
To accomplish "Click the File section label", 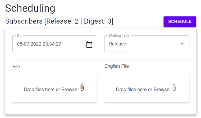I will (x=16, y=67).
